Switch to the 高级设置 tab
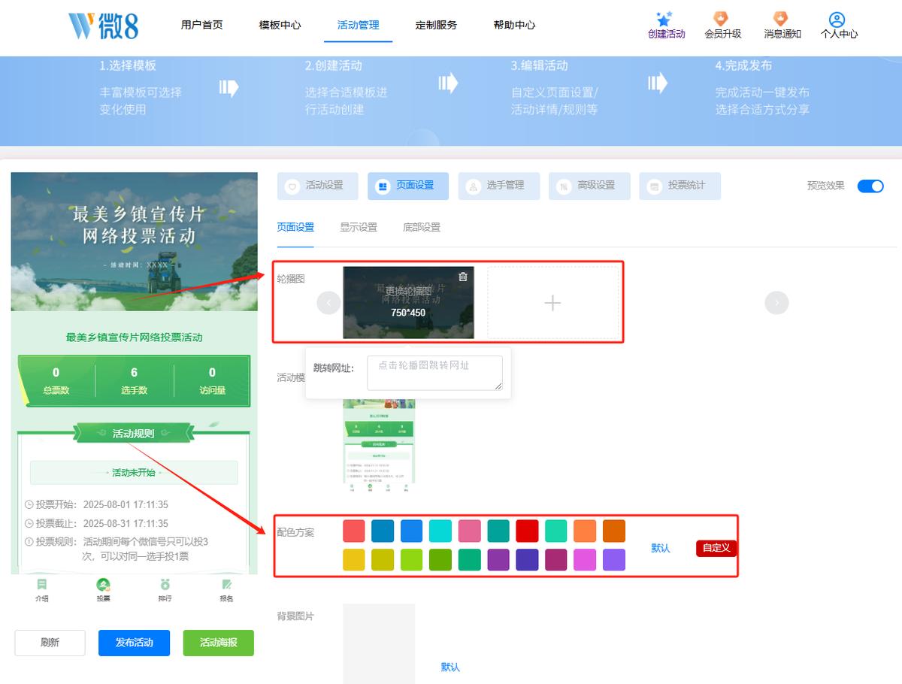Viewport: 902px width, 684px height. coord(589,186)
